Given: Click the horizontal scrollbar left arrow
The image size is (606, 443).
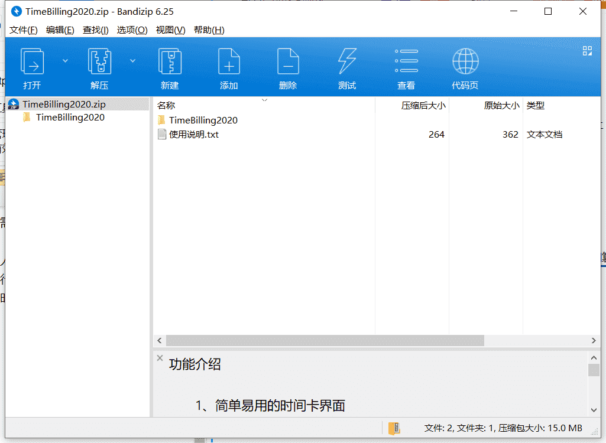Looking at the screenshot, I should 160,341.
